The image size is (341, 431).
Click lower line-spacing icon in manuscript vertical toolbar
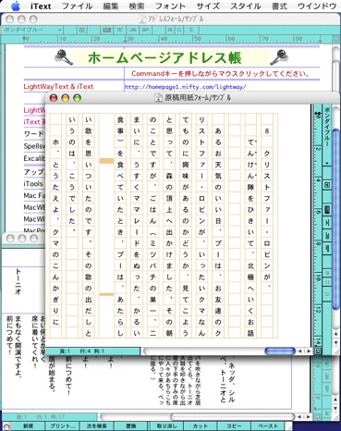click(x=327, y=282)
